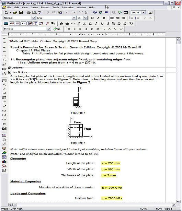Image resolution: width=182 pixels, height=211 pixels.
Task: Select the a := 250 mm definition
Action: (x=111, y=163)
